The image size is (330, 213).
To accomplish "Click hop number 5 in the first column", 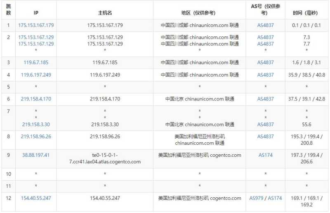I will [x=8, y=87].
